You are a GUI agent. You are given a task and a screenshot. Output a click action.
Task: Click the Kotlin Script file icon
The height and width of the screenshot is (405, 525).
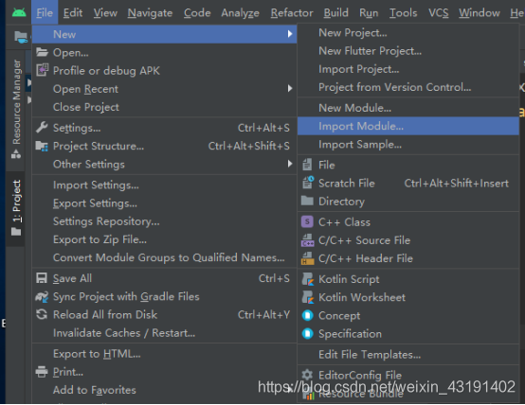pos(307,279)
